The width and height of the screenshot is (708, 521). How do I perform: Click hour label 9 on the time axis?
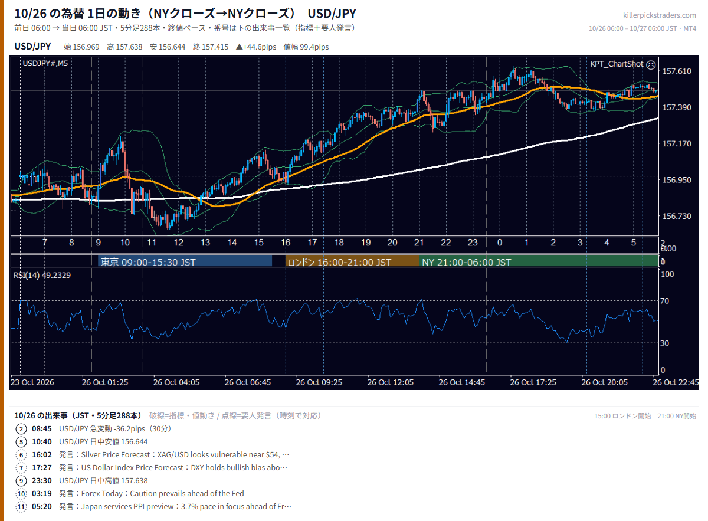click(x=98, y=243)
